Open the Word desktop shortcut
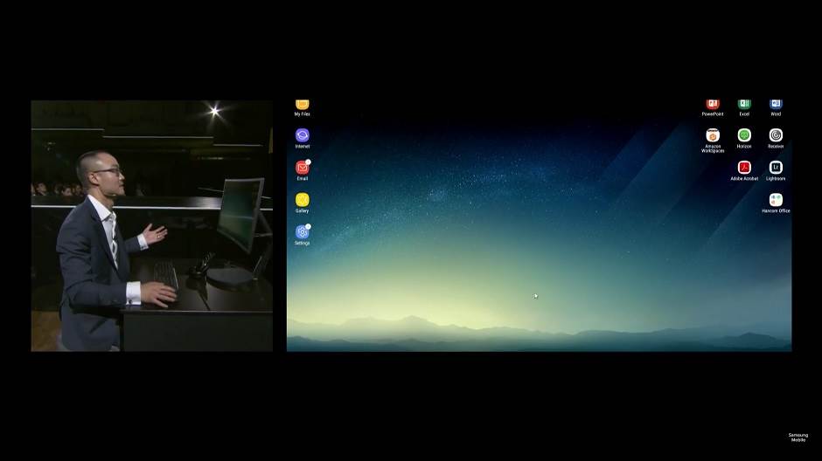Viewport: 822px width, 461px height. click(776, 106)
